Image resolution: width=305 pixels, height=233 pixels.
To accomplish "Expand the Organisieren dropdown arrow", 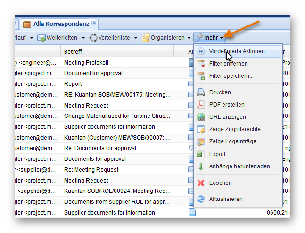I will point(189,38).
